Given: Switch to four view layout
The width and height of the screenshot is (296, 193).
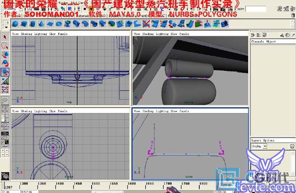Looking at the screenshot, I should point(5,109).
